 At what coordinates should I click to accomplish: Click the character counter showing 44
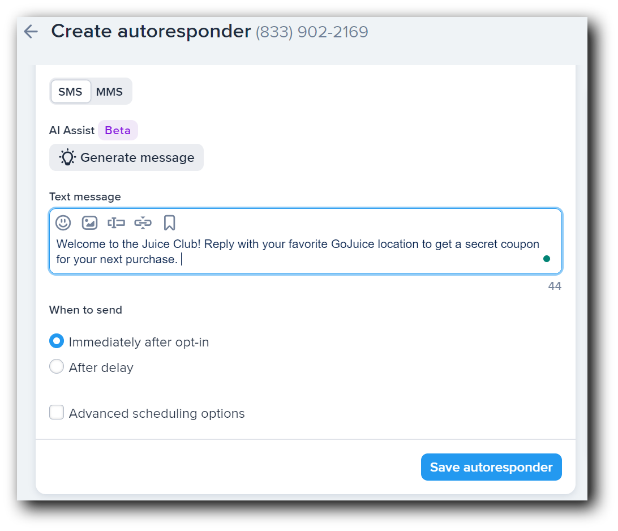[555, 286]
